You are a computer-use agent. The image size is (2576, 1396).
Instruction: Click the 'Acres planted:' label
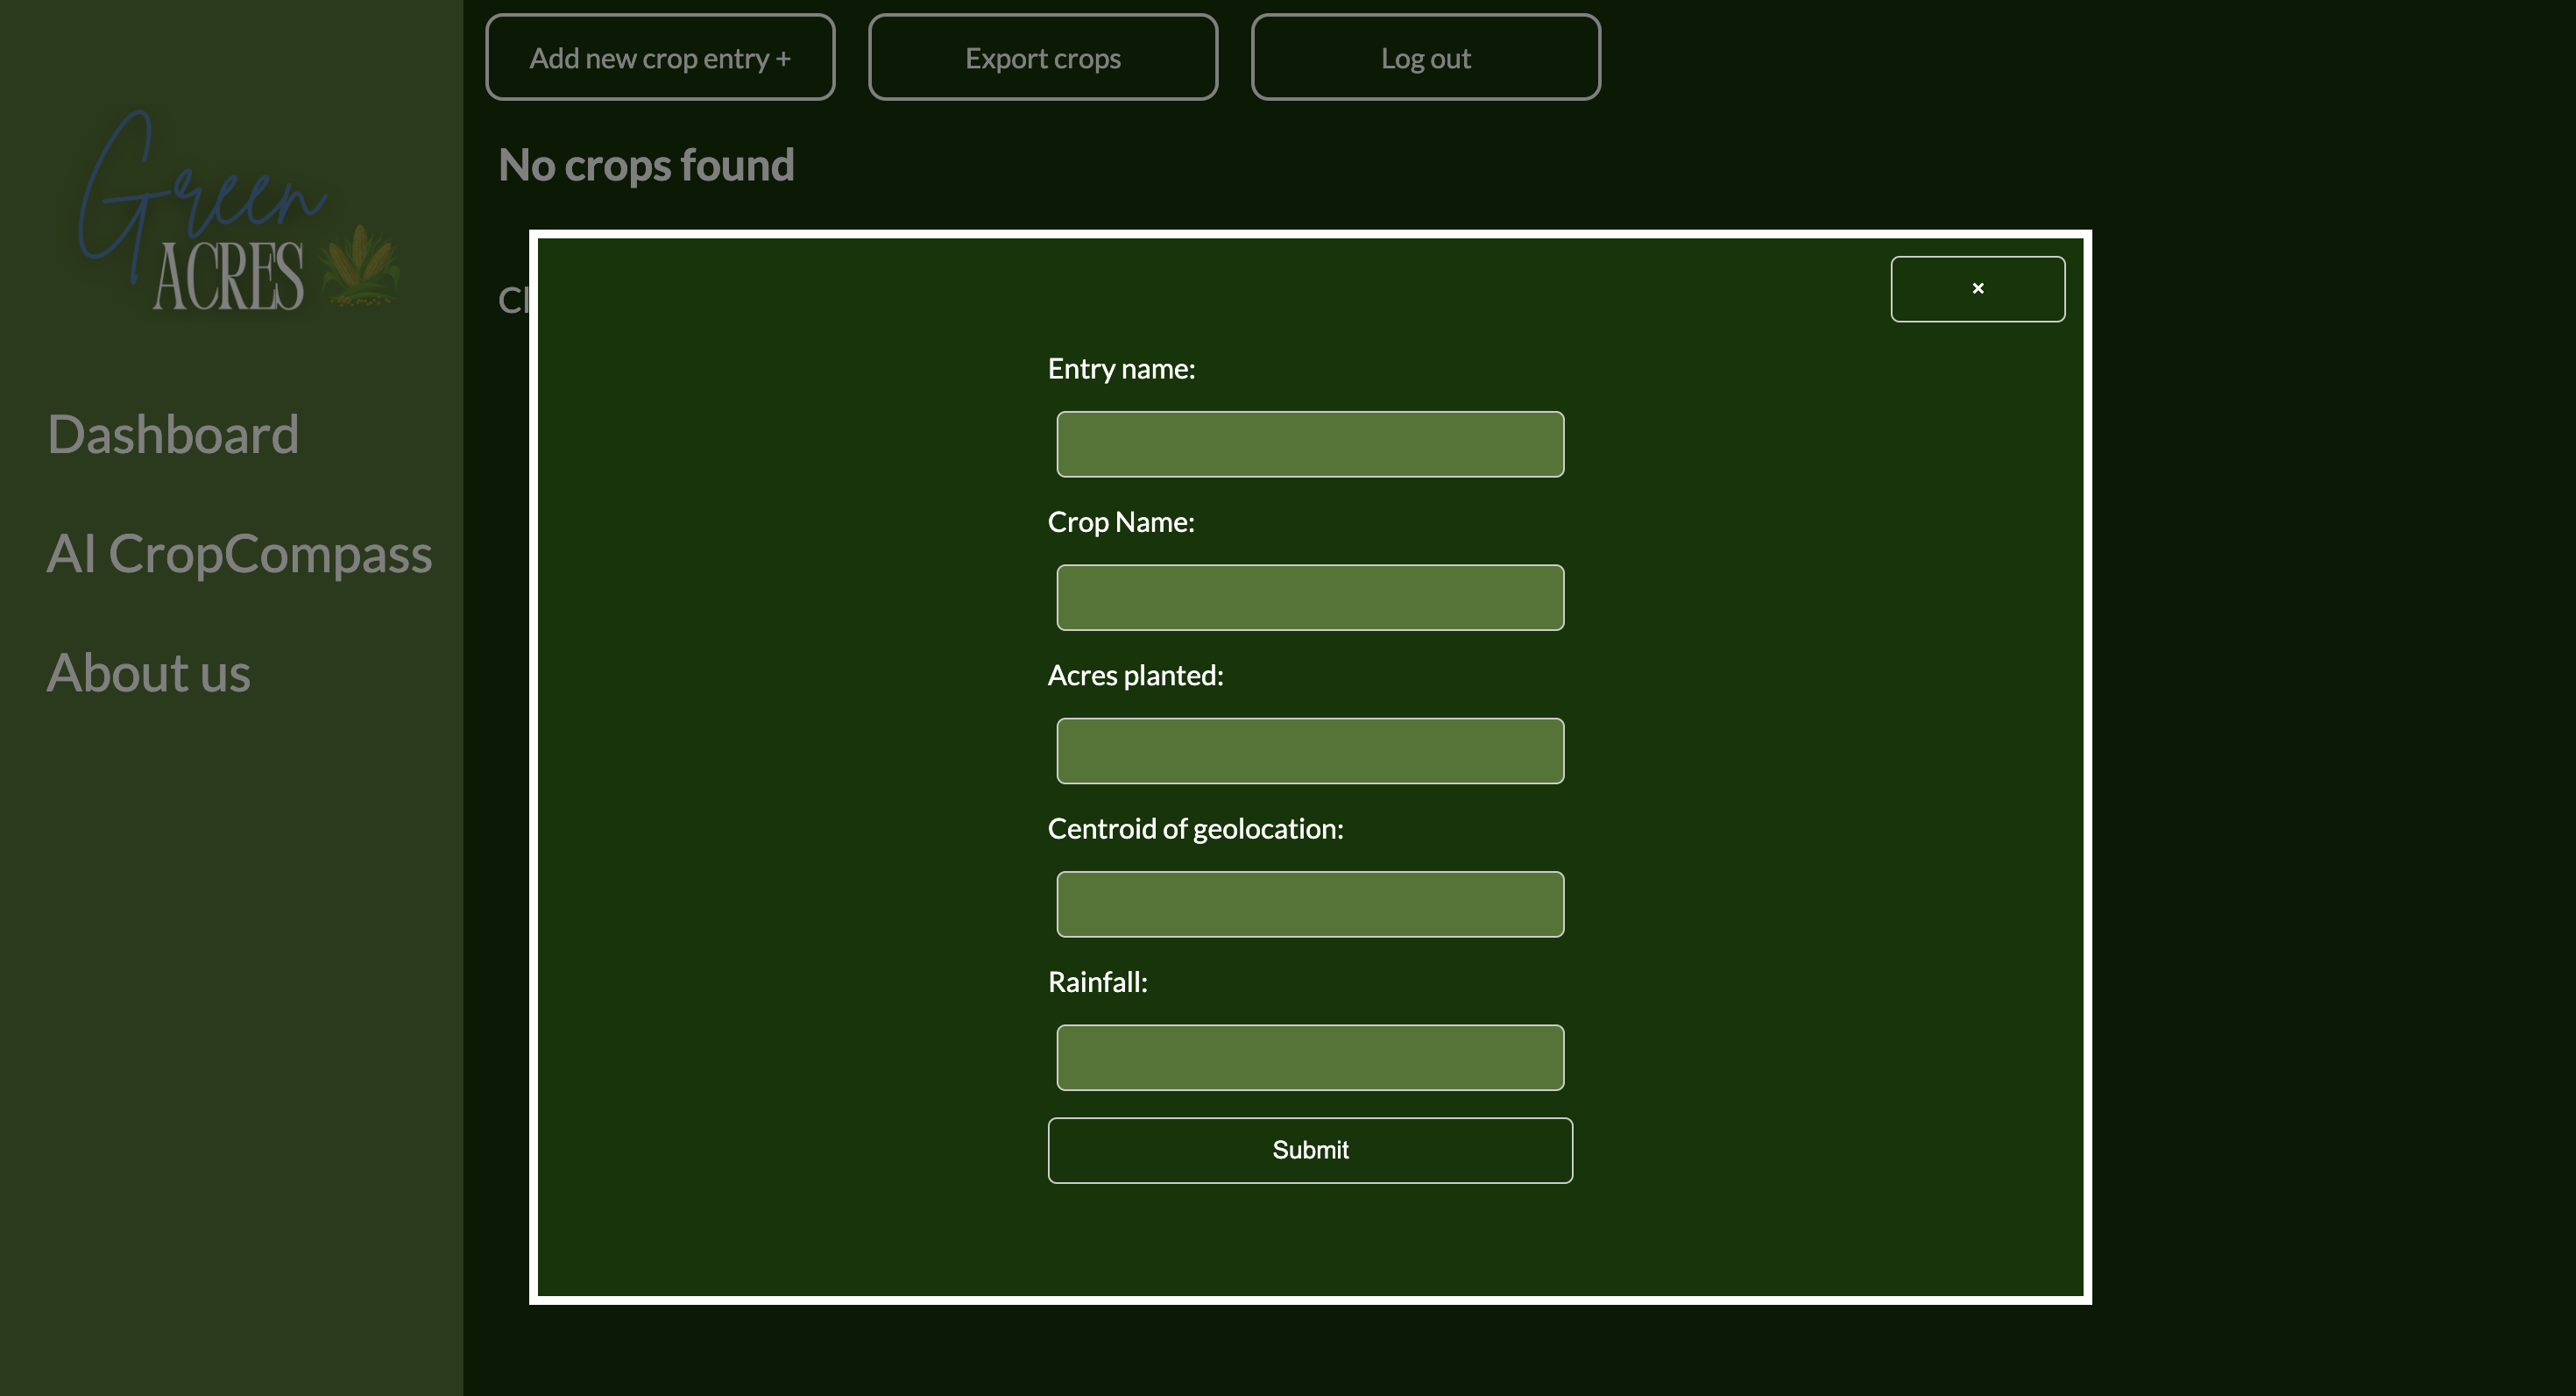coord(1135,676)
